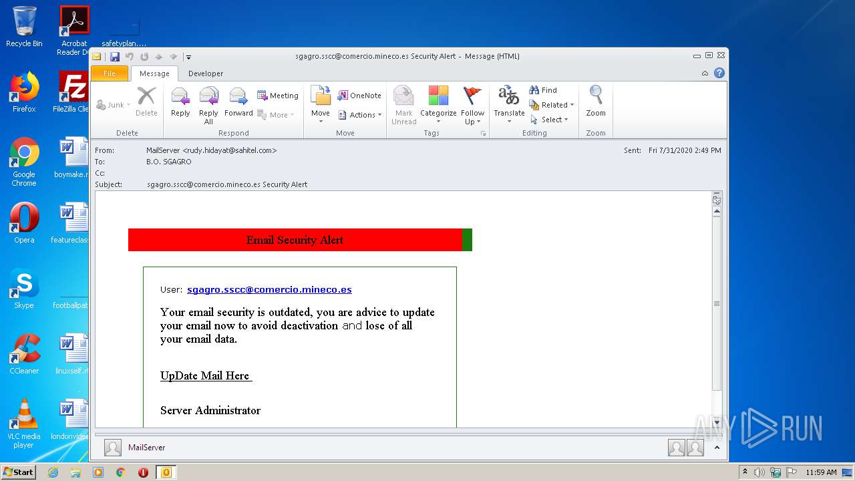Click the volume speaker tray icon
Image resolution: width=855 pixels, height=481 pixels.
click(759, 472)
